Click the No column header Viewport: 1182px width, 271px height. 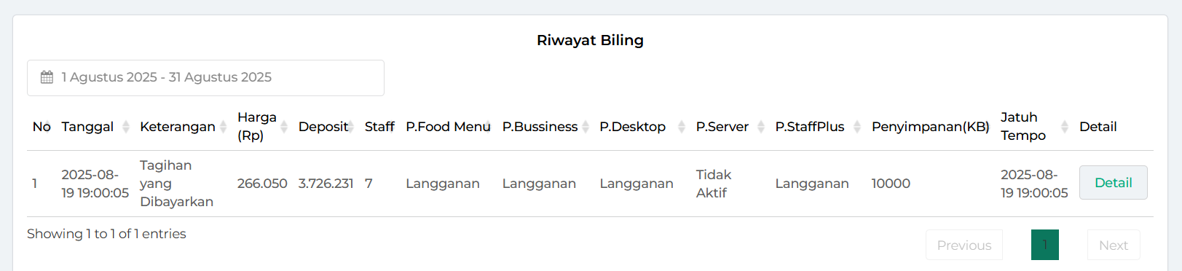point(42,127)
